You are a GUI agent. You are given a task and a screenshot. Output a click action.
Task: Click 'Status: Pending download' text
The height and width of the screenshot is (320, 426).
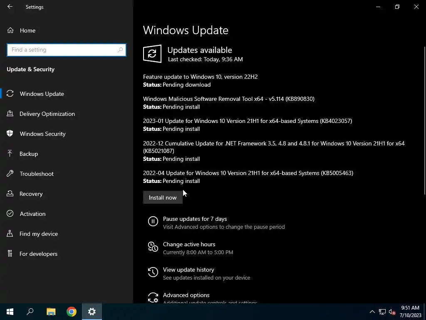177,85
